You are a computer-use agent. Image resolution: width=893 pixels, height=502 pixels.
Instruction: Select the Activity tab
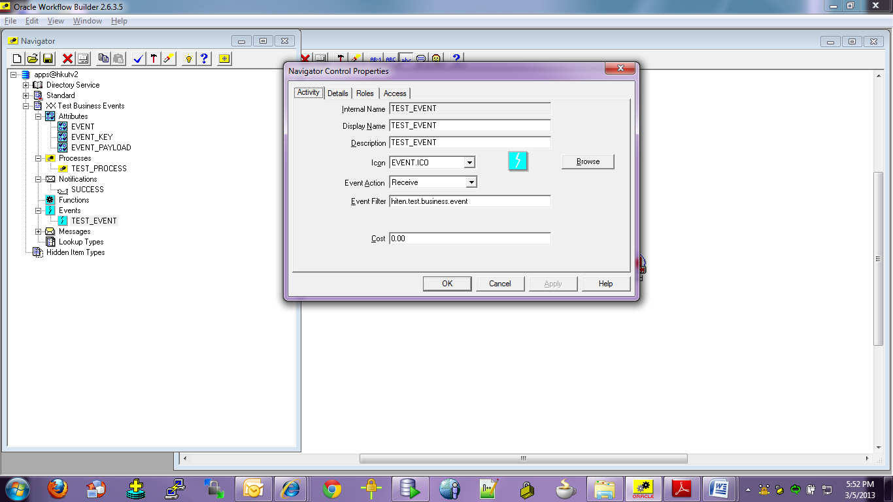pos(309,92)
